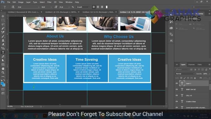Switch to the Untitled-2 @ 52.1% document tab
Screen dimensions: 211x119
click(x=98, y=12)
